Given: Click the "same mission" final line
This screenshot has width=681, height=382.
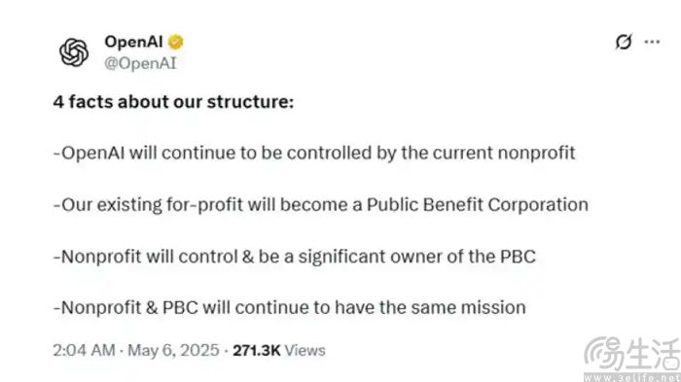Looking at the screenshot, I should pos(289,308).
